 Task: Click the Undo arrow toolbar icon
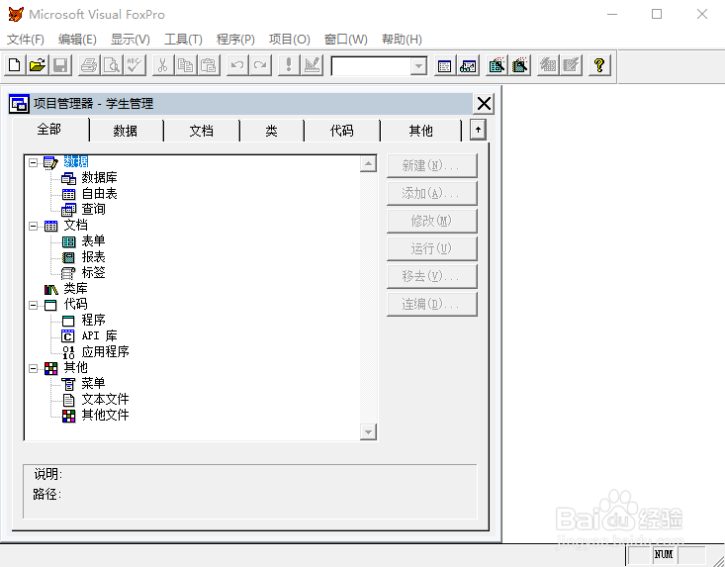click(x=237, y=65)
